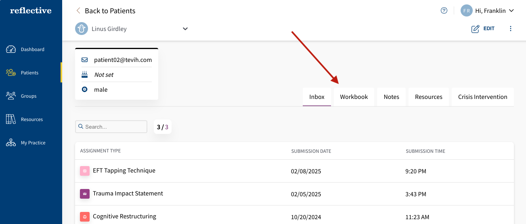This screenshot has width=526, height=224.
Task: Sort by Assignment Type column header
Action: [101, 151]
